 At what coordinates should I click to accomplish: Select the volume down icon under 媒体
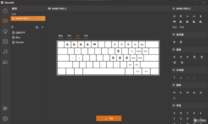[x=181, y=92]
